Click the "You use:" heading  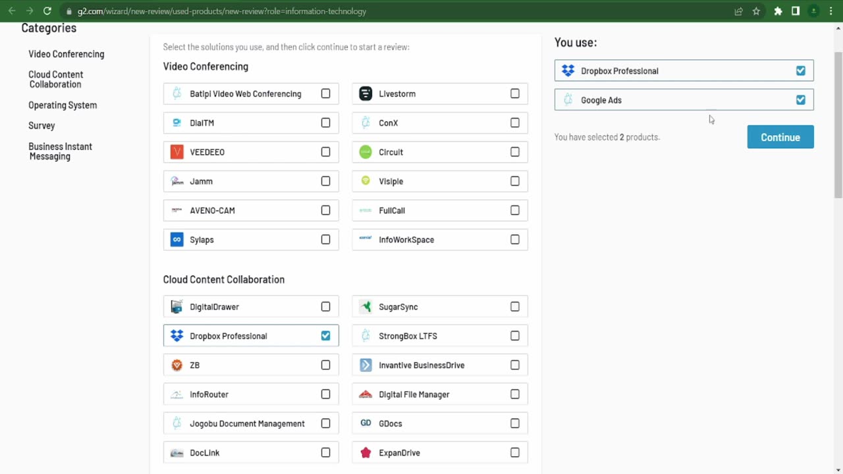coord(576,42)
